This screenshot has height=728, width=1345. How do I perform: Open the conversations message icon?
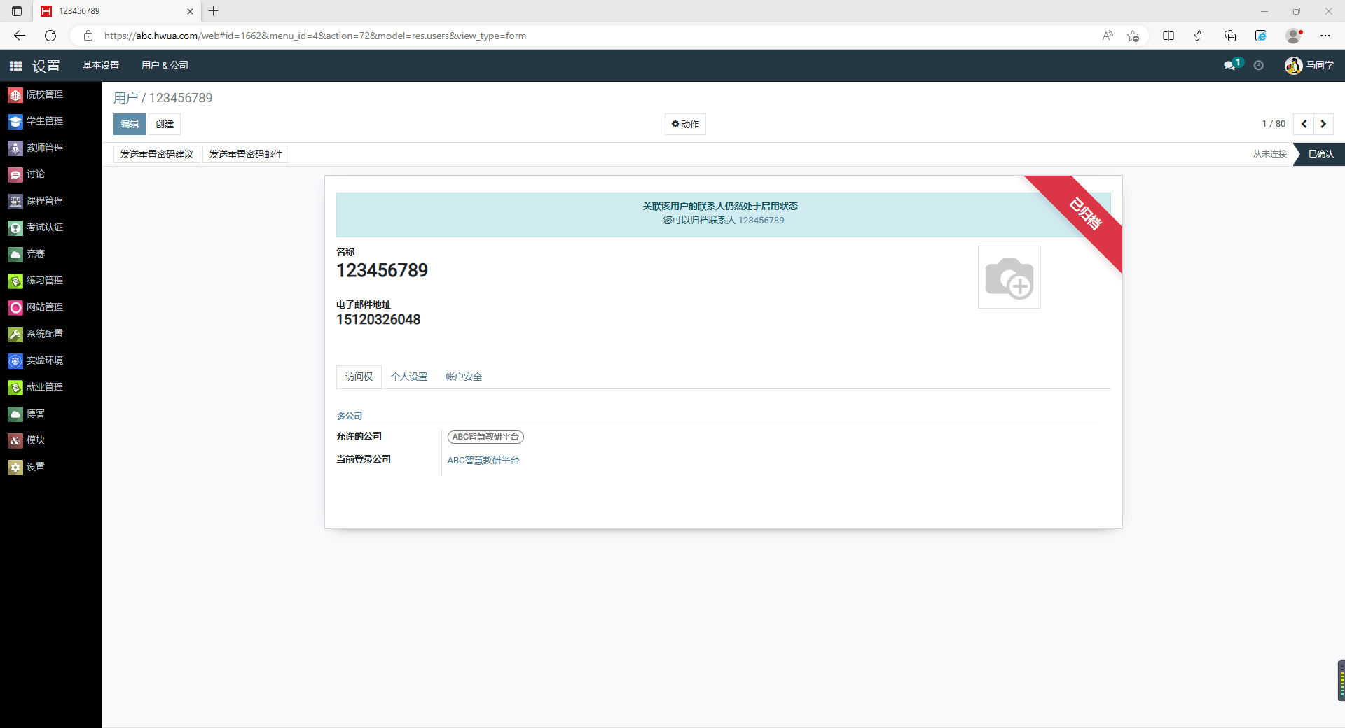(x=1229, y=66)
